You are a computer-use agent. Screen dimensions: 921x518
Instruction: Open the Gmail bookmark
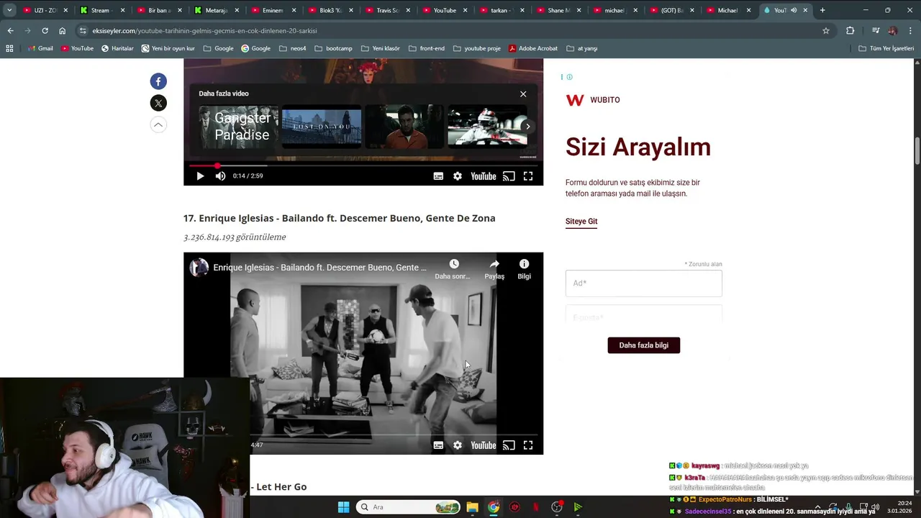point(40,48)
